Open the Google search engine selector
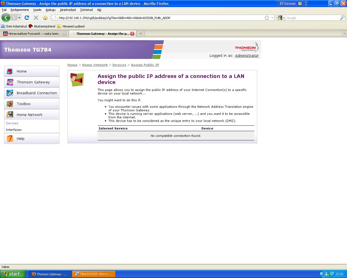 281,18
